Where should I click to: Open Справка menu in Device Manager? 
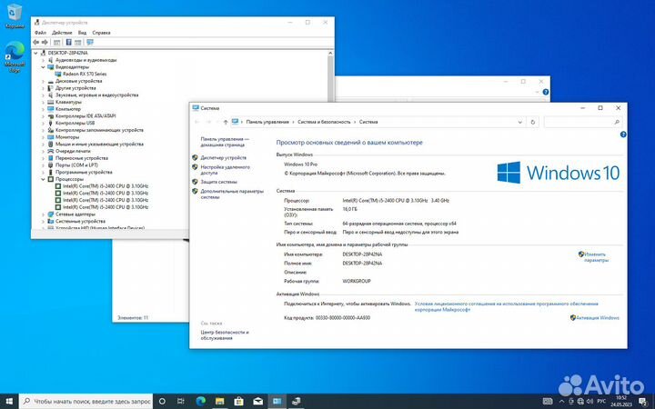(x=101, y=33)
